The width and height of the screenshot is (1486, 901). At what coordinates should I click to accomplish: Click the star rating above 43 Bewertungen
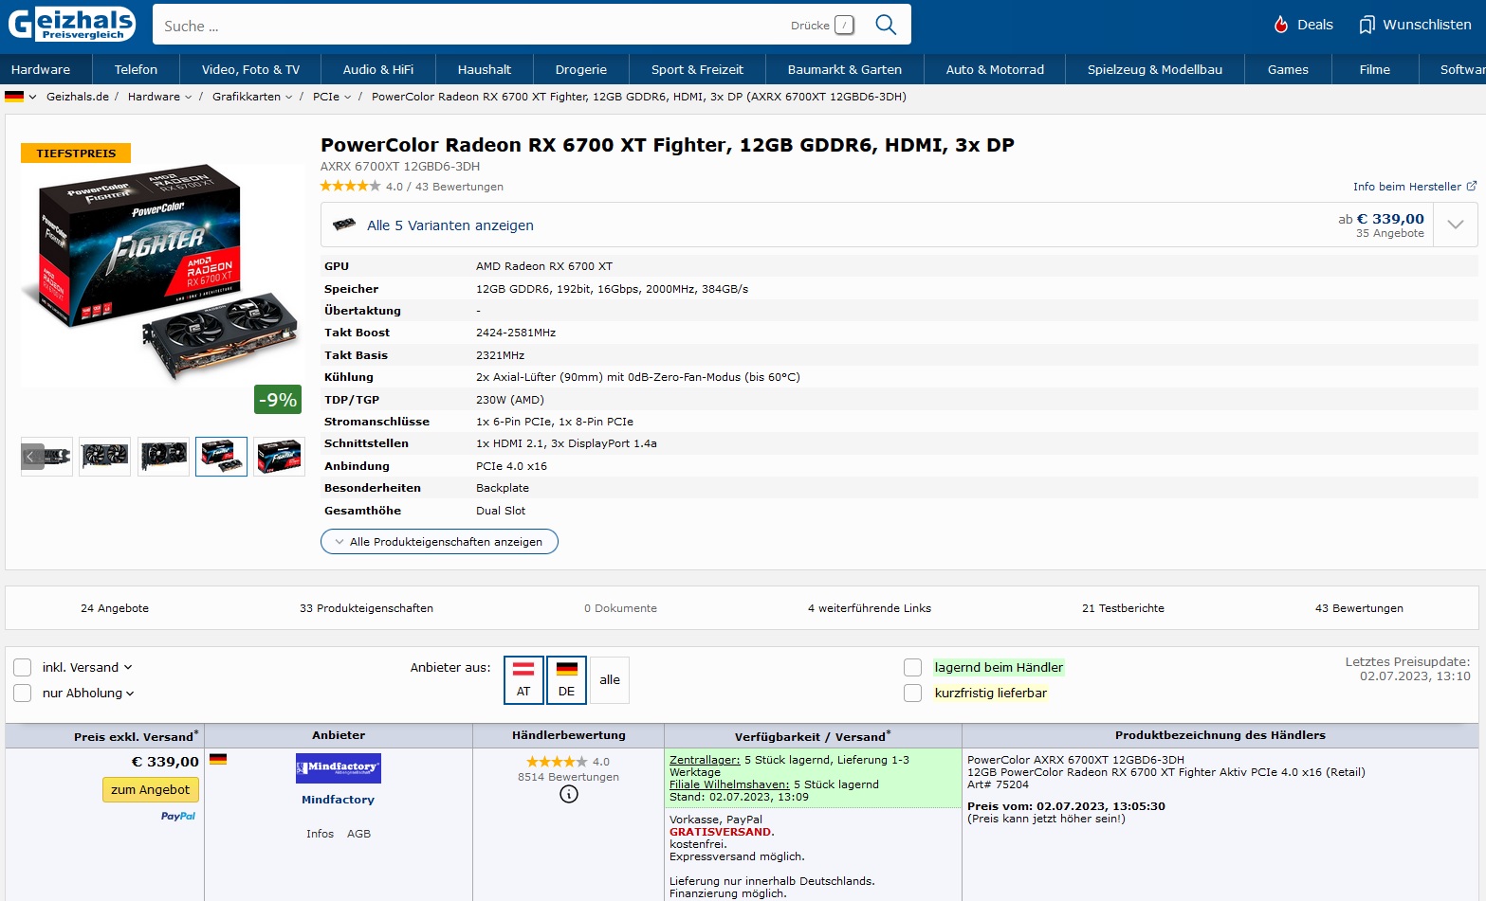(x=350, y=187)
